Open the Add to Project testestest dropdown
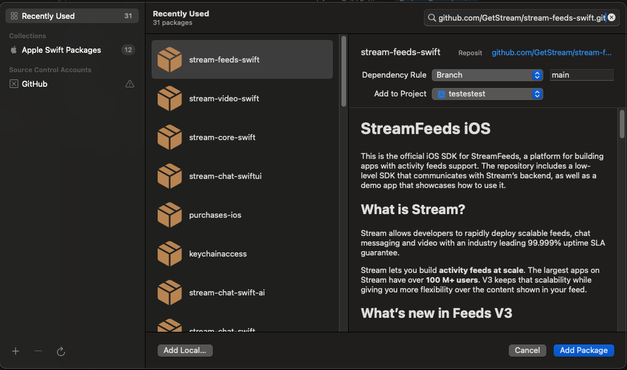Screen dimensions: 627x370 tap(488, 94)
